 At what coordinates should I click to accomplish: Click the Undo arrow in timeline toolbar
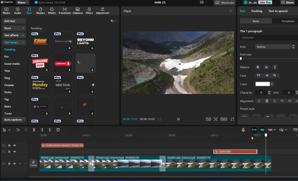[x=18, y=130]
